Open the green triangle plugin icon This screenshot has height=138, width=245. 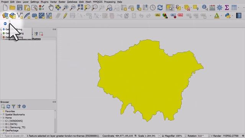pos(217,16)
